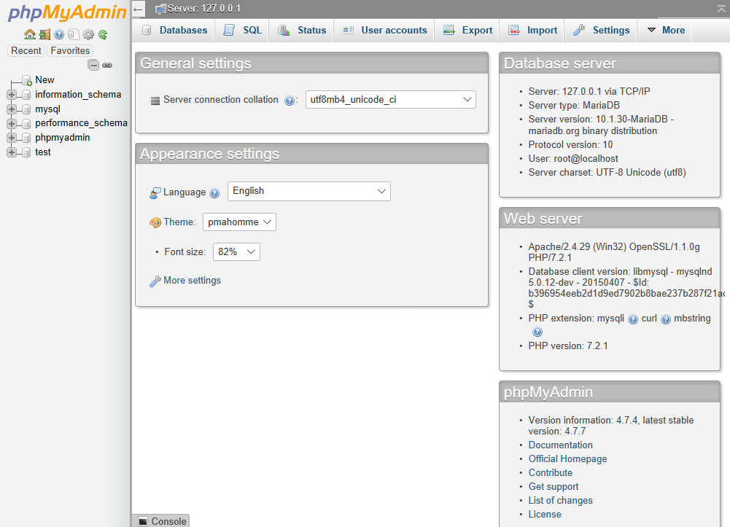
Task: Click help icon after mysqli extension
Action: click(633, 319)
